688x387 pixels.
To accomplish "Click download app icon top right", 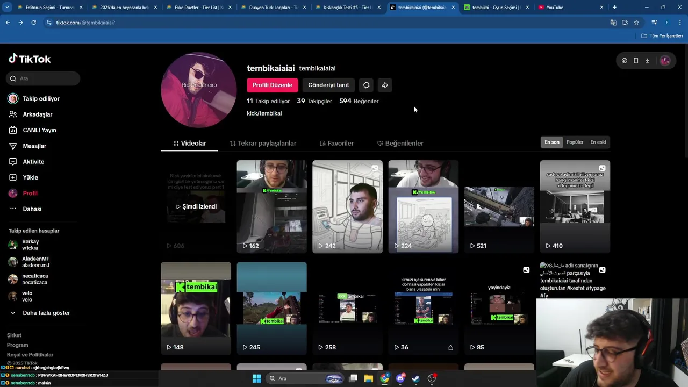I will pyautogui.click(x=647, y=61).
